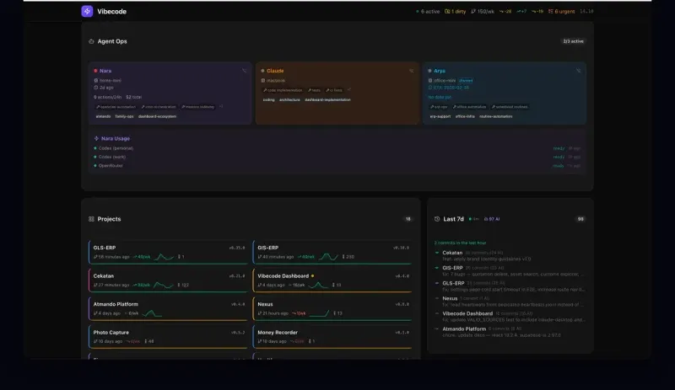Expand the Vibecode Dashboard commit group in Last 7d

point(437,313)
